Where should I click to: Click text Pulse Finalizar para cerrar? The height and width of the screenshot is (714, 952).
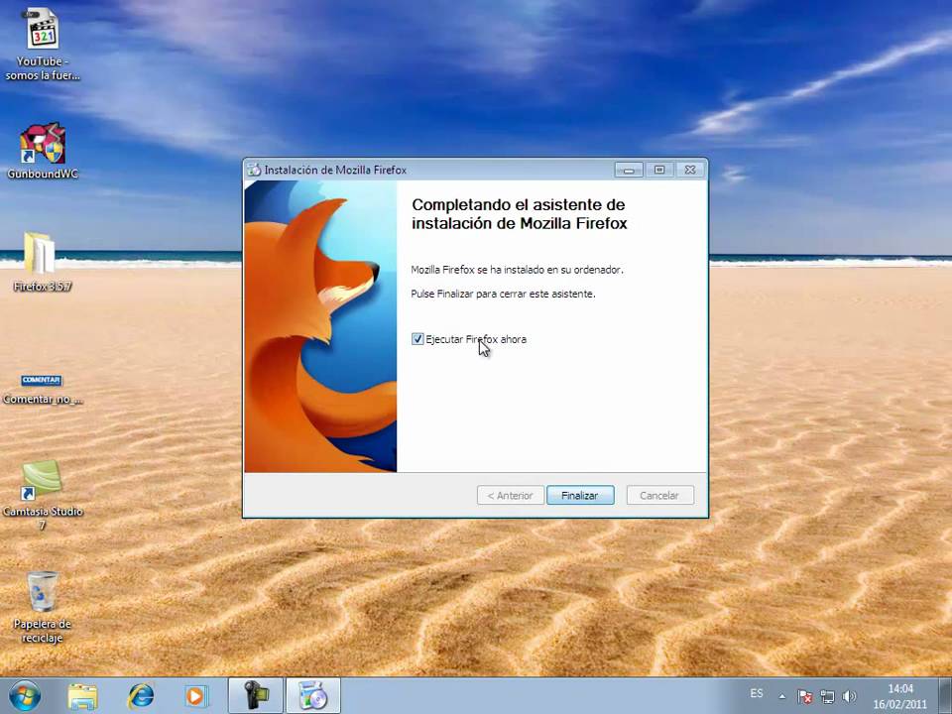pos(504,294)
